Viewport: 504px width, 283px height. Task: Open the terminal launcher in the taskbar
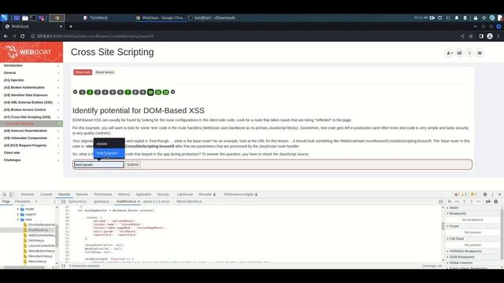(33, 18)
